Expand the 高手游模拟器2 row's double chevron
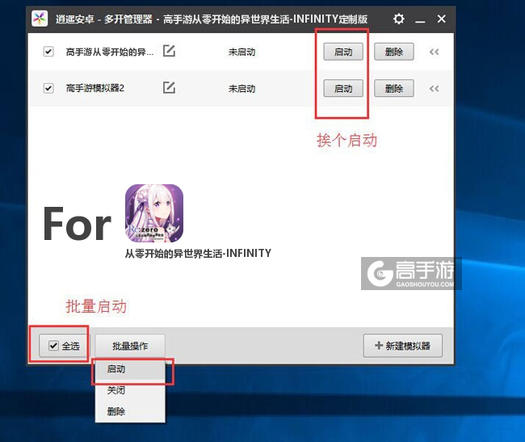Screen dimensions: 525x442 (x=435, y=89)
